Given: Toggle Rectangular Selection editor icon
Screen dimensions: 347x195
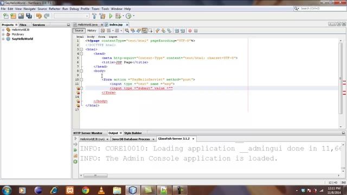Looking at the screenshot, I should click(150, 31).
